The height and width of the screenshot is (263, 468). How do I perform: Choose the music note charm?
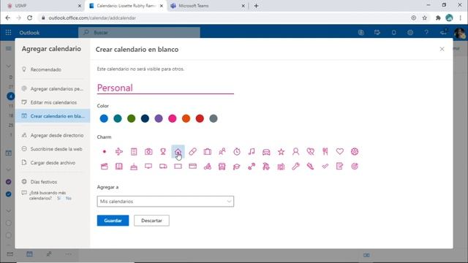(252, 151)
